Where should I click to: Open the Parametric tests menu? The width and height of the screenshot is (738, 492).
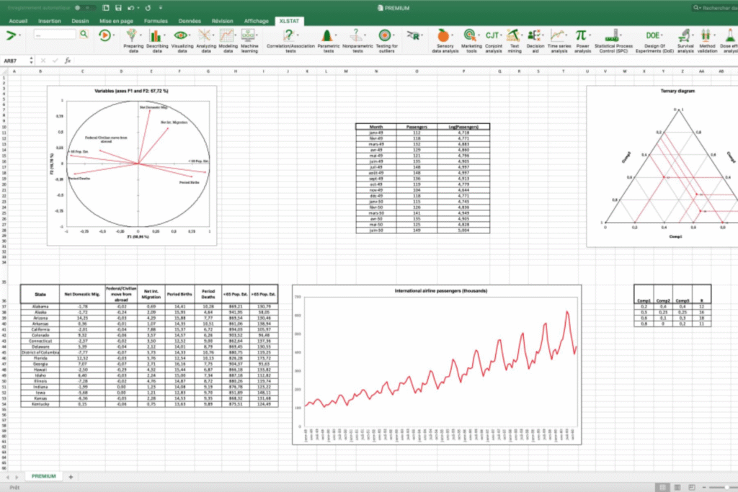(x=328, y=41)
